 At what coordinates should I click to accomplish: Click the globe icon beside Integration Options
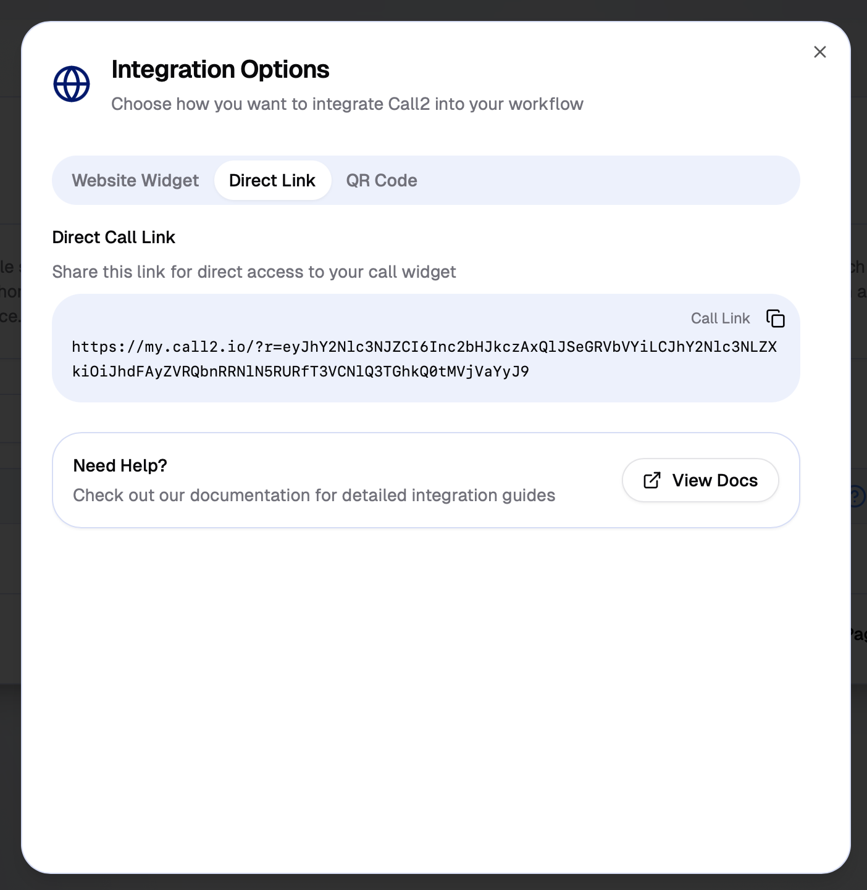[72, 84]
